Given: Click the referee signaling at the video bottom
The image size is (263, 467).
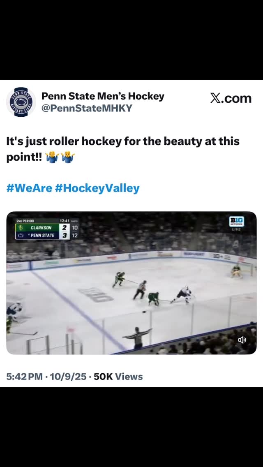Looking at the screenshot, I should click(138, 338).
